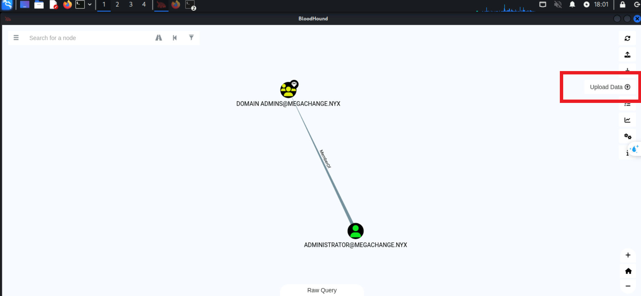The image size is (641, 296).
Task: Open the node filter funnel icon
Action: tap(191, 38)
